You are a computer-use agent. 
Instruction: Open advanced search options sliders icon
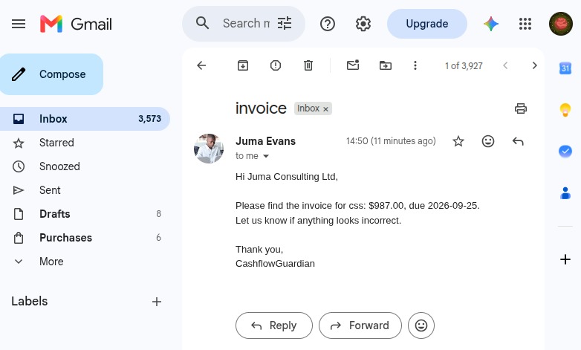[x=285, y=23]
